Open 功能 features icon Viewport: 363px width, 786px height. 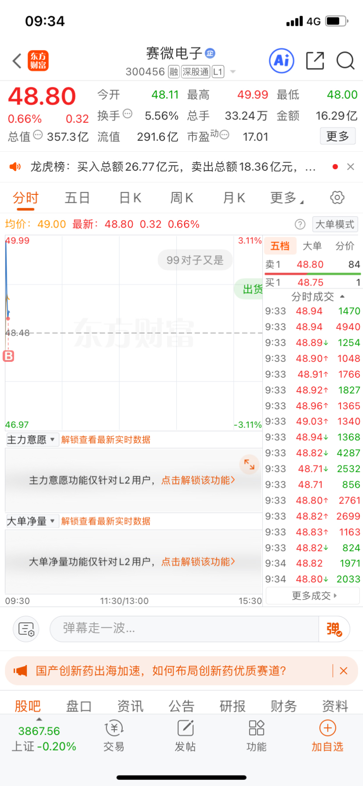256,736
